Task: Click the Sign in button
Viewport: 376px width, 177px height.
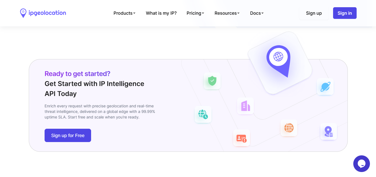Action: click(344, 13)
